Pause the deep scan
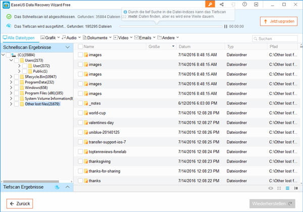Image resolution: width=303 pixels, height=212 pixels. click(x=226, y=26)
